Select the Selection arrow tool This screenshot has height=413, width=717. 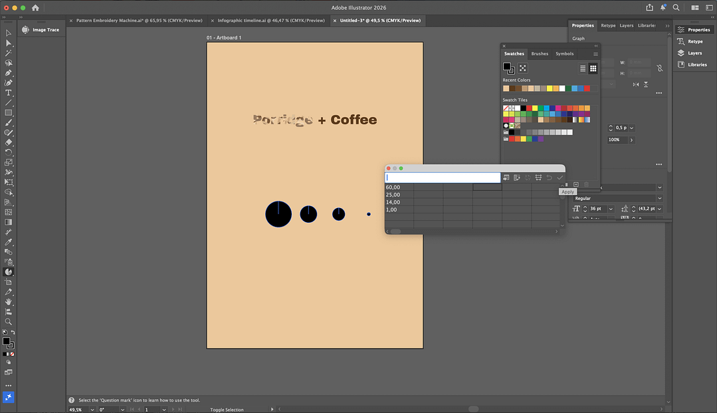point(9,33)
